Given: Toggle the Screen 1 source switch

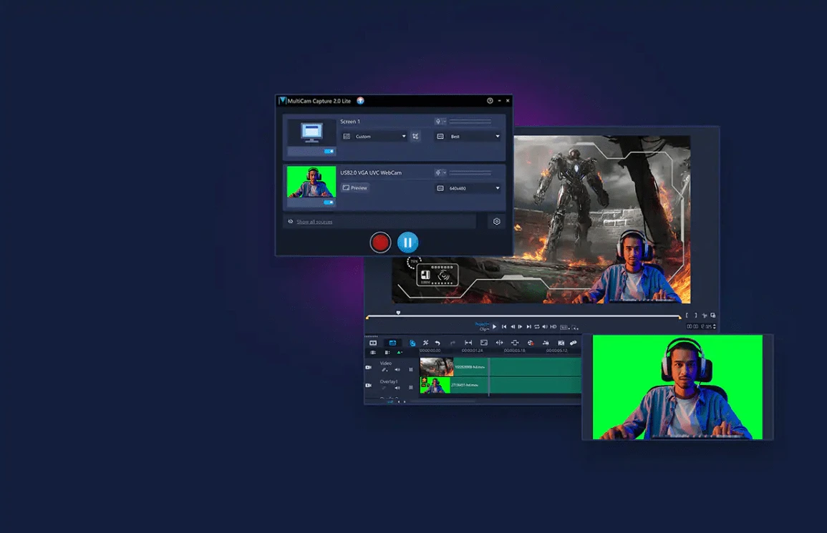Looking at the screenshot, I should [x=329, y=152].
